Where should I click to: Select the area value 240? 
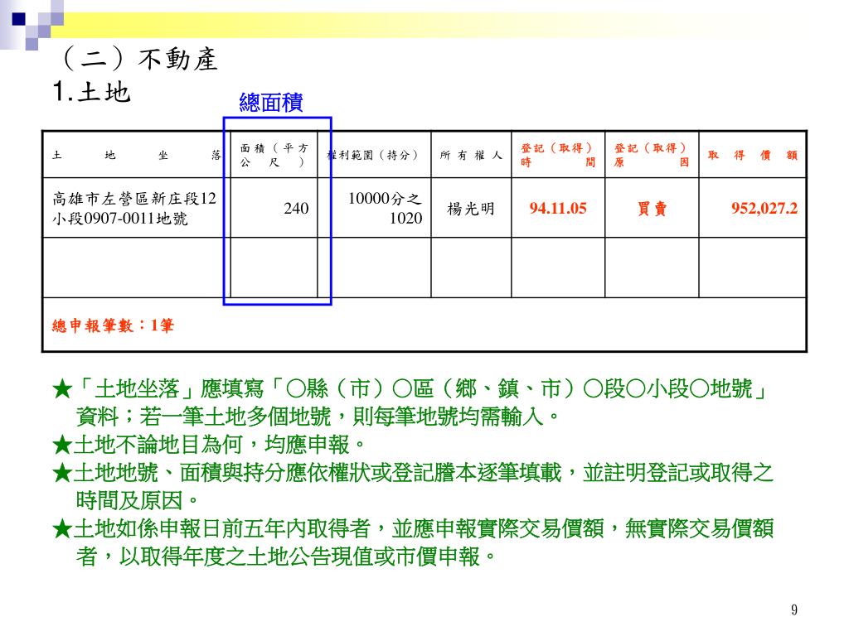(296, 208)
